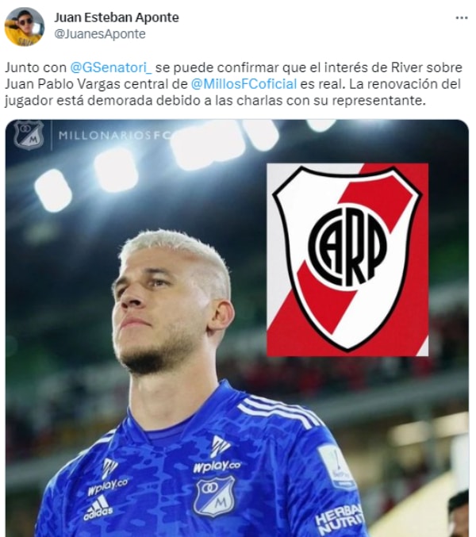Click the white adidas shoulder stripes
This screenshot has height=537, width=476.
click(279, 410)
